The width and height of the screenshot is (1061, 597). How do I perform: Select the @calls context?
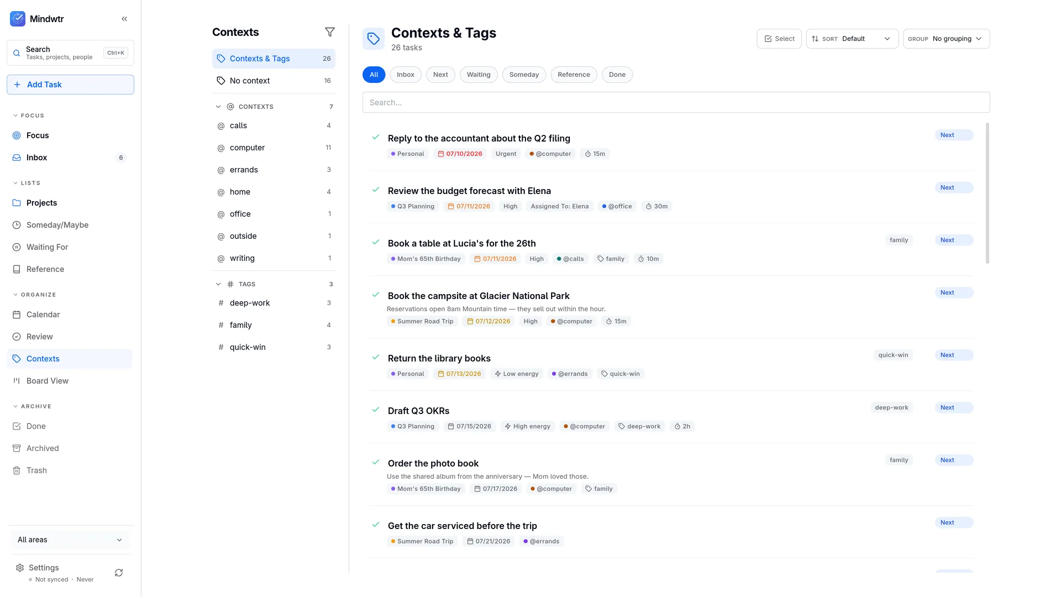click(274, 125)
